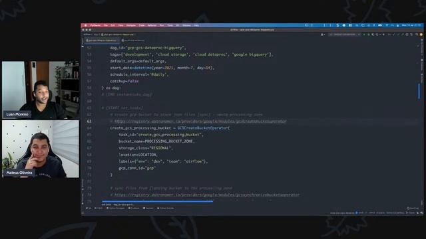Open the Python Console tool window
Viewport: 426px width, 239px height.
click(x=166, y=208)
